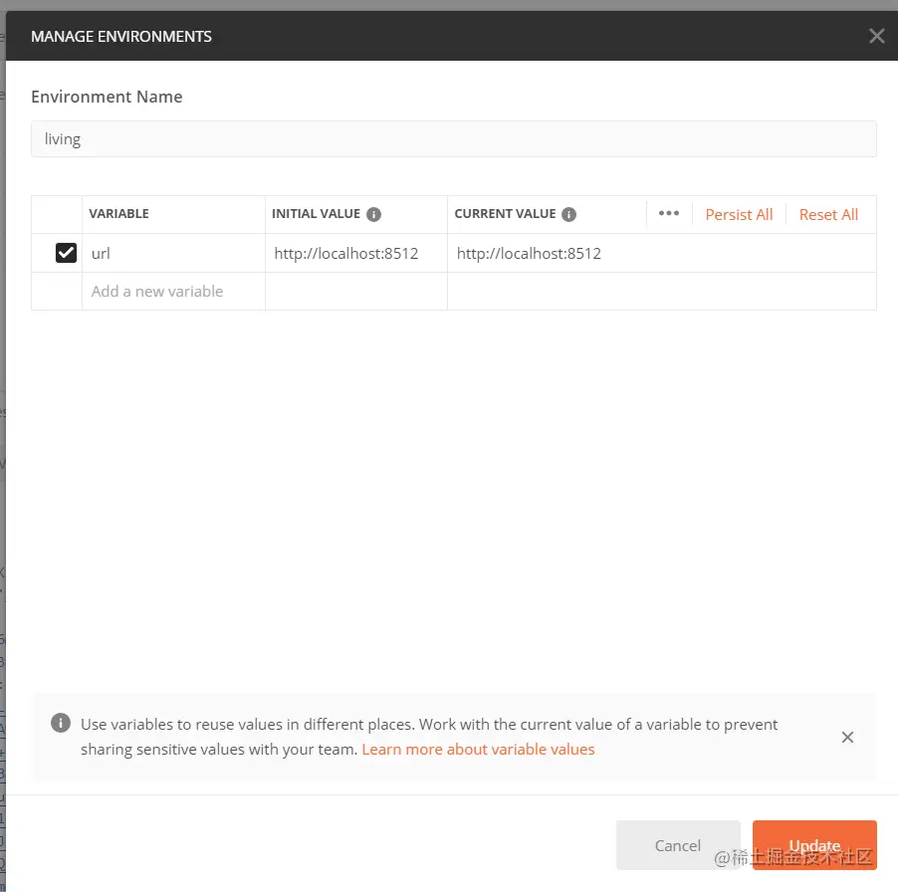Select the url variable name cell

point(173,253)
